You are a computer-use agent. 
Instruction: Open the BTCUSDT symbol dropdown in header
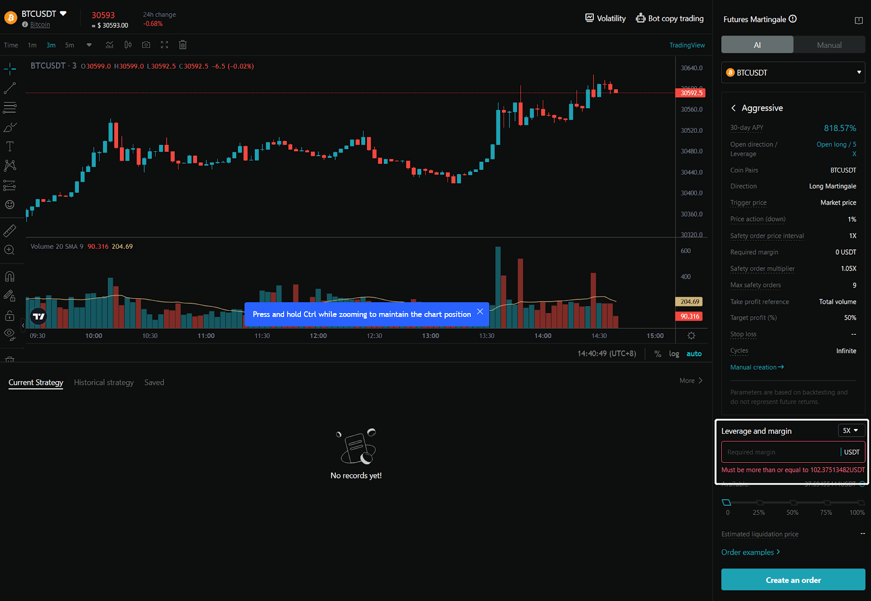pyautogui.click(x=63, y=14)
